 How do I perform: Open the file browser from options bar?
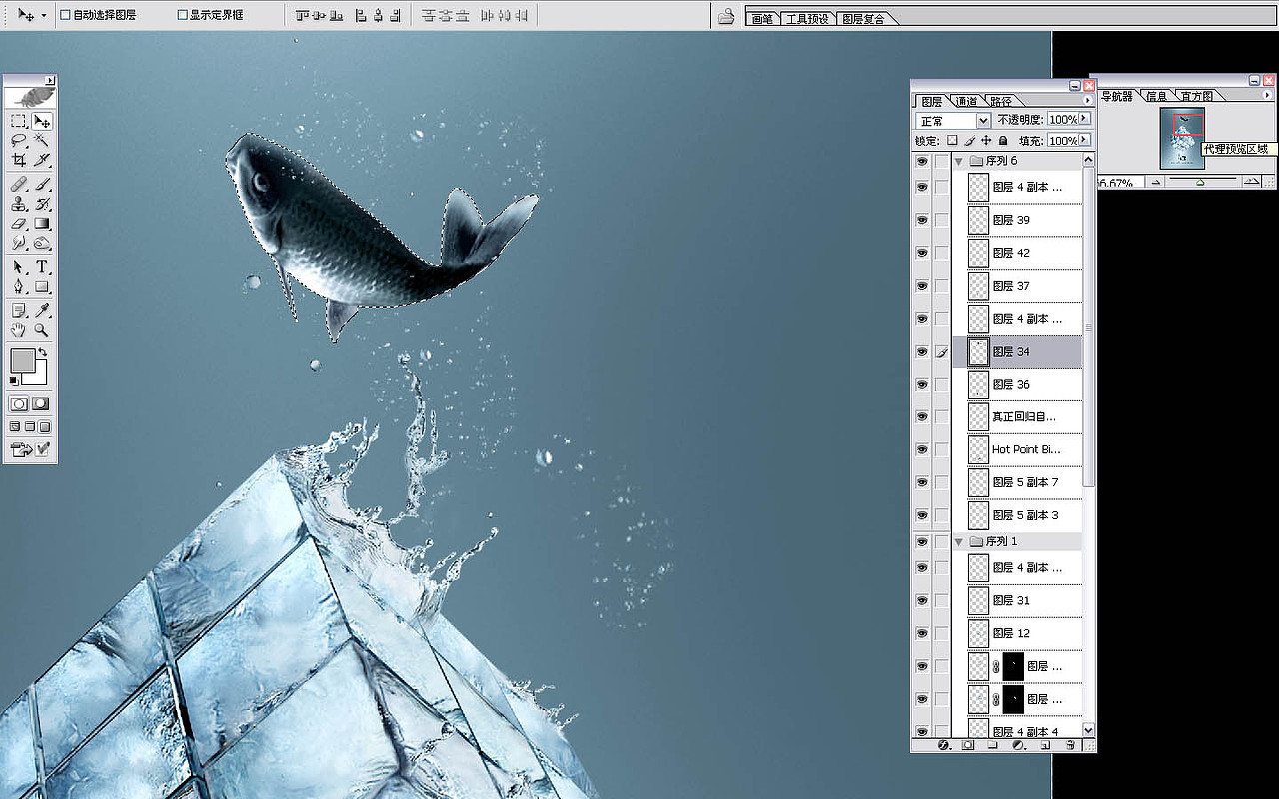click(x=726, y=16)
